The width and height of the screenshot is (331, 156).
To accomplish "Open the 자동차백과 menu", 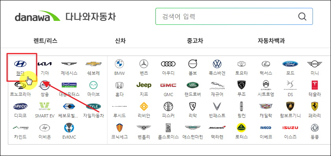I will [x=271, y=41].
